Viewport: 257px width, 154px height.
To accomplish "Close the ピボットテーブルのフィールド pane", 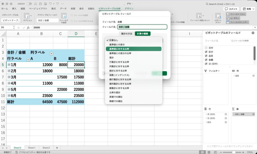I will [253, 33].
